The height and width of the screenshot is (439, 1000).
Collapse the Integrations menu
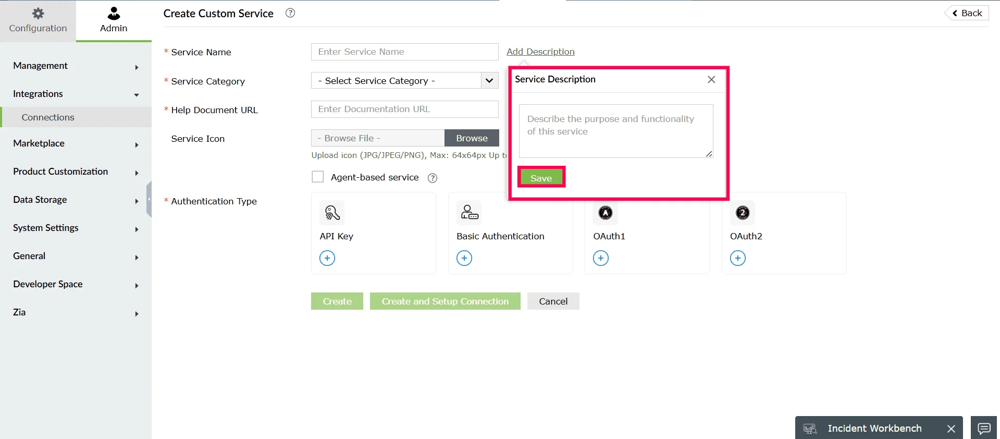point(76,94)
